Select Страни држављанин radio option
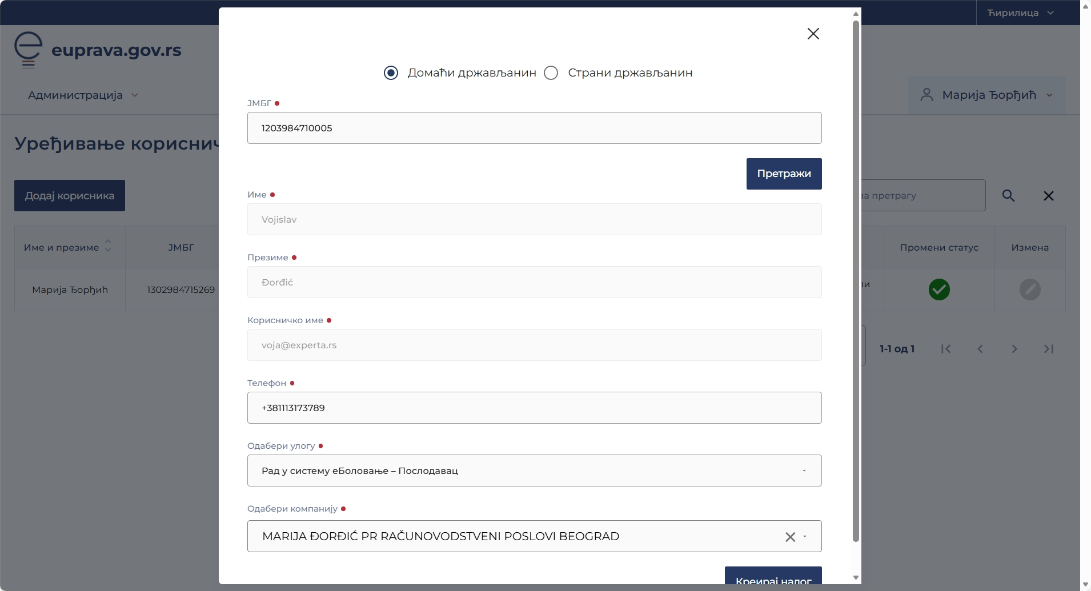This screenshot has height=591, width=1091. [551, 73]
